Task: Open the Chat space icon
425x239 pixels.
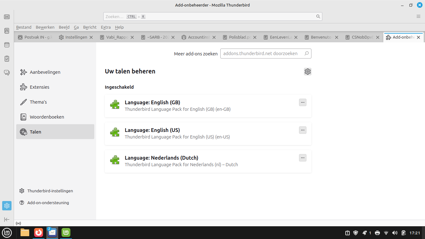Action: (x=7, y=73)
